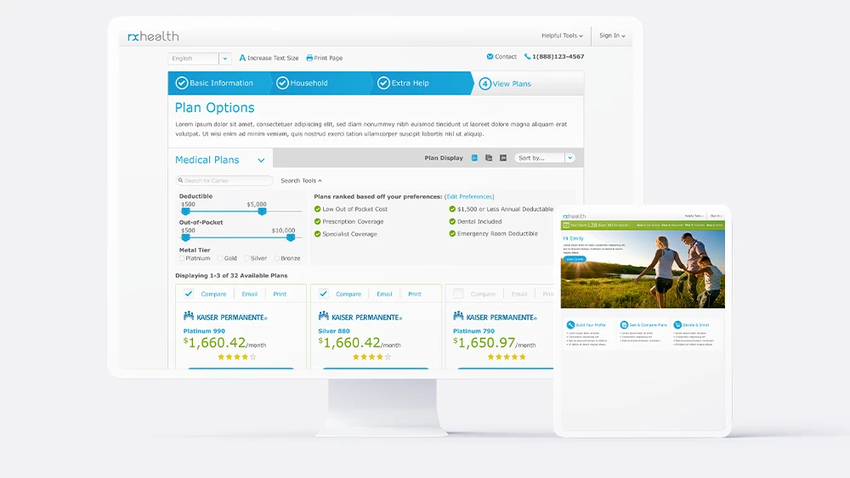Check the Compare checkbox on the Platinum 790 card

click(x=458, y=294)
